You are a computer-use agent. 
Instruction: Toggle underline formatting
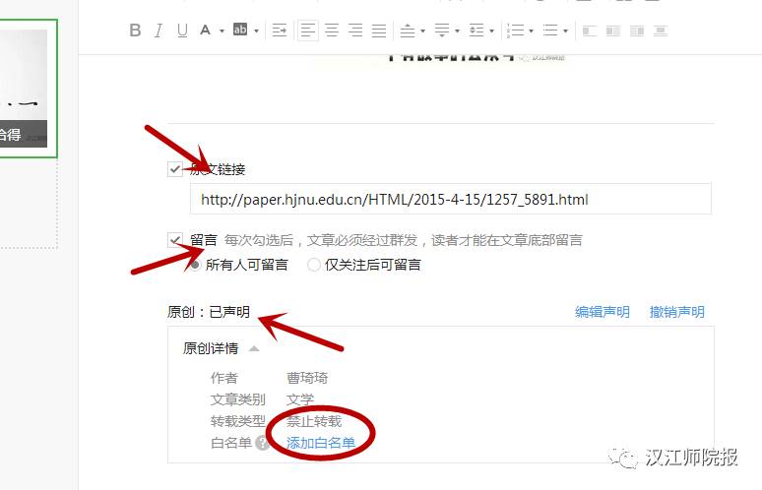pos(182,31)
